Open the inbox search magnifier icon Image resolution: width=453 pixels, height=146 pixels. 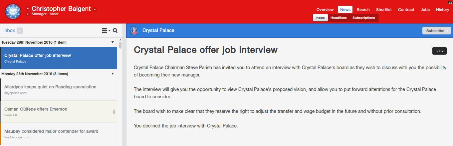[x=115, y=31]
